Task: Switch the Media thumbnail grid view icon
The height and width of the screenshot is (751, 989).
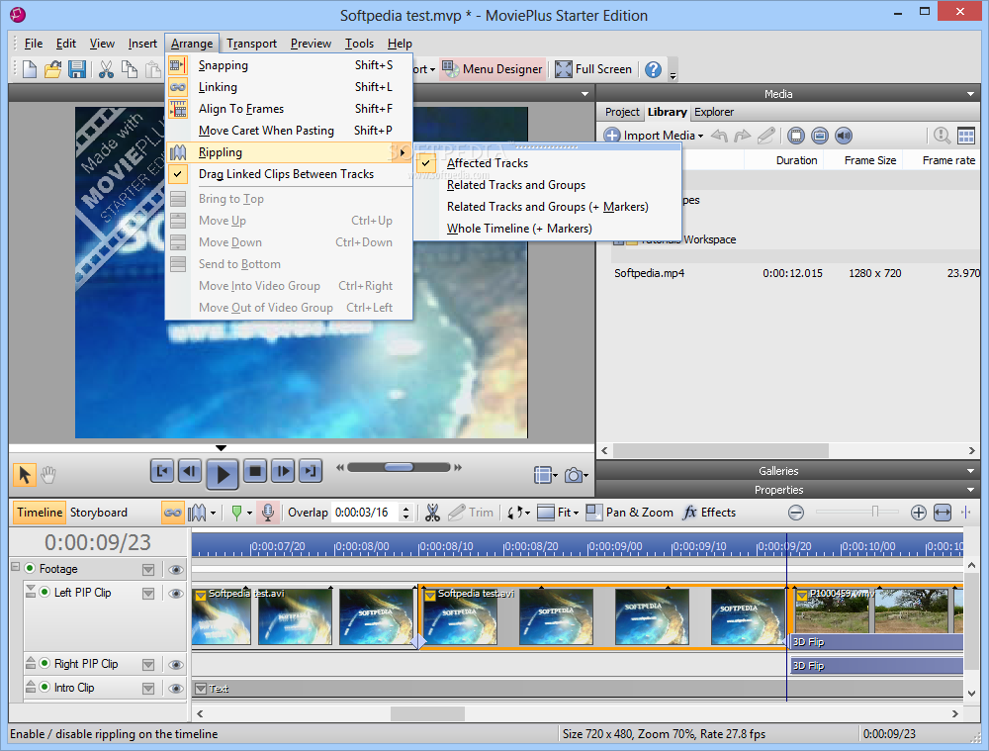Action: pyautogui.click(x=966, y=135)
